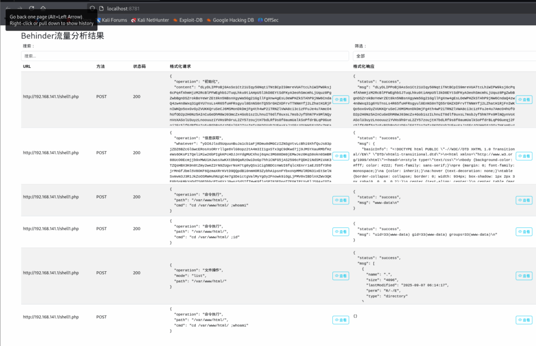Click the 搜索 search input field
The width and height of the screenshot is (536, 346).
pyautogui.click(x=185, y=56)
